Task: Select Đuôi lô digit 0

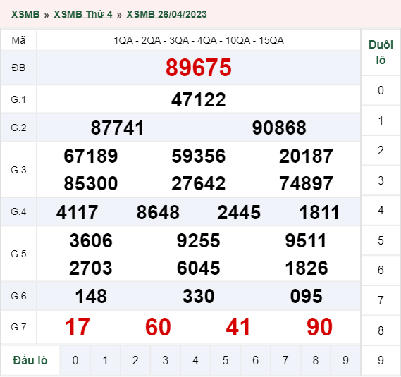Action: pos(381,90)
